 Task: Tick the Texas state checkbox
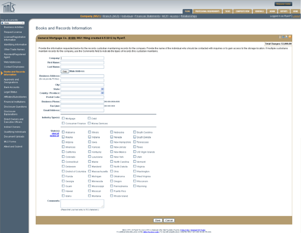click(134, 147)
